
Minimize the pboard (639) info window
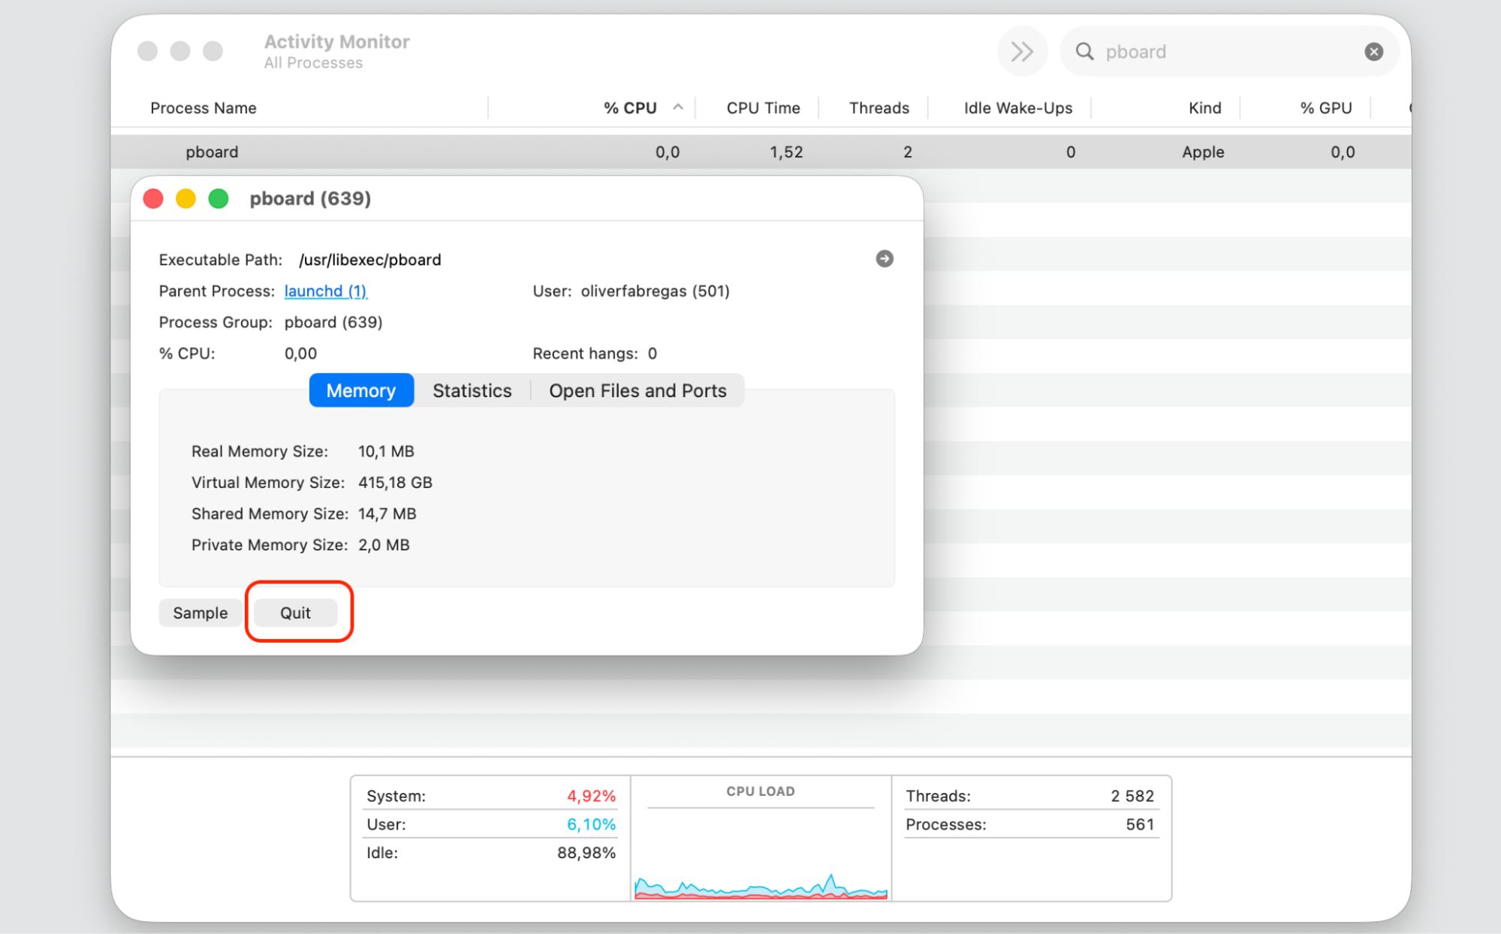(x=185, y=198)
